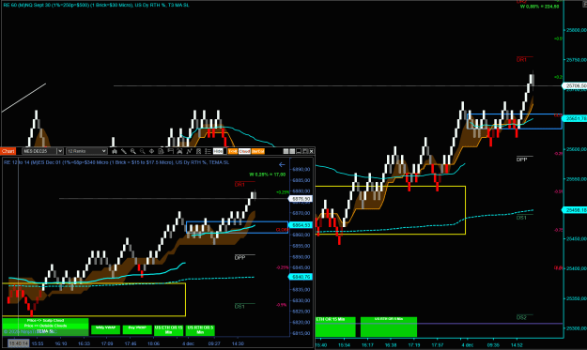Toggle the Day VWAP green button
The width and height of the screenshot is (587, 350).
[x=137, y=329]
